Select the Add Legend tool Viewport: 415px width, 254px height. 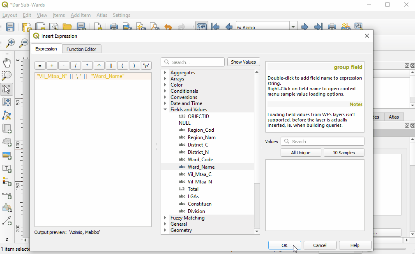pos(7,181)
